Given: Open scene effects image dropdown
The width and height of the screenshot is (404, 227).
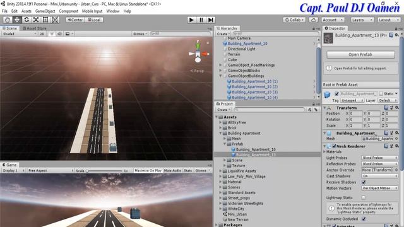Looking at the screenshot, I should point(69,33).
